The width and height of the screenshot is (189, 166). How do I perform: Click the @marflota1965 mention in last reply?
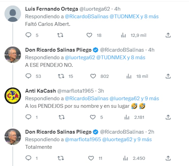coord(82,139)
